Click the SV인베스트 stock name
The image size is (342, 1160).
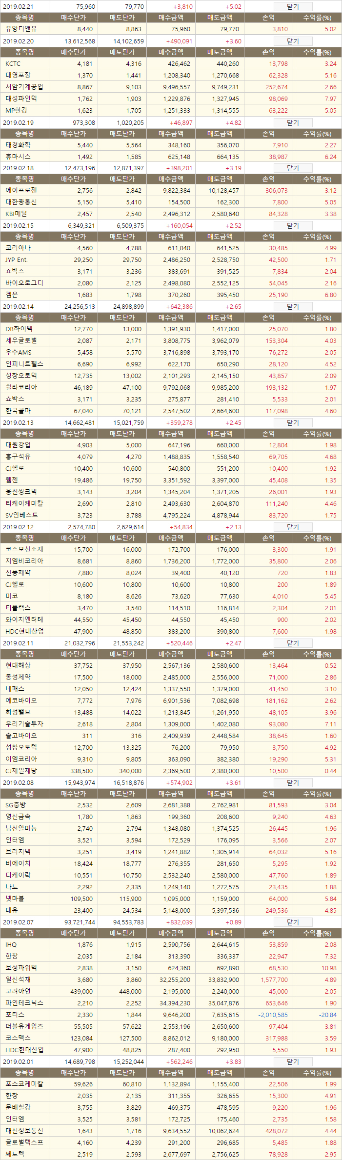[x=21, y=515]
